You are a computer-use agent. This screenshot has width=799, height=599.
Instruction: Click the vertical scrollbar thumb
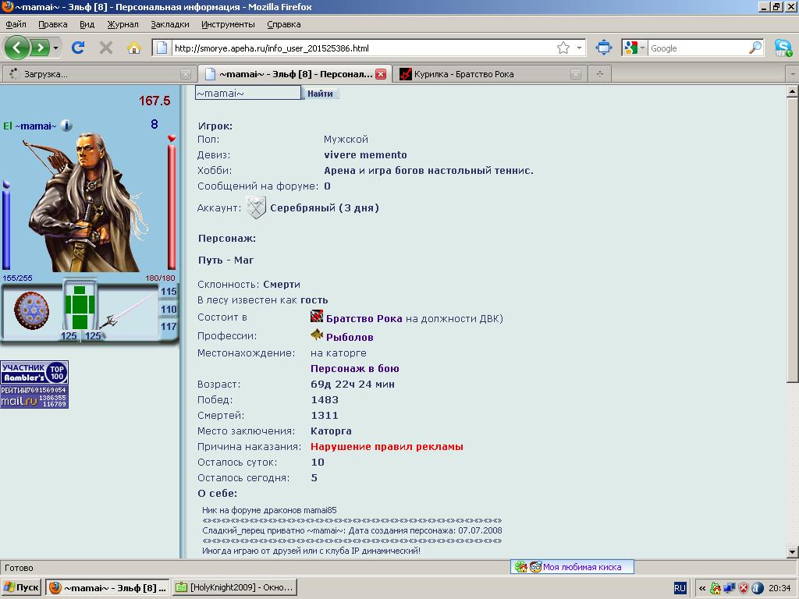pyautogui.click(x=793, y=239)
